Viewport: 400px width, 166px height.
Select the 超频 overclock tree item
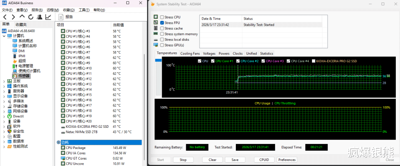coord(22,61)
